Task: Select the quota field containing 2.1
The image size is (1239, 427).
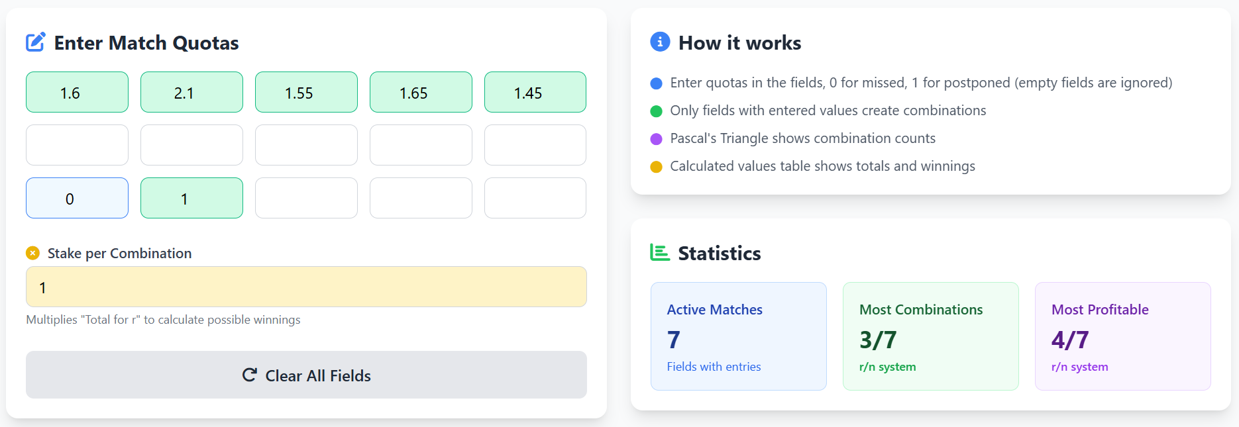Action: coord(191,92)
